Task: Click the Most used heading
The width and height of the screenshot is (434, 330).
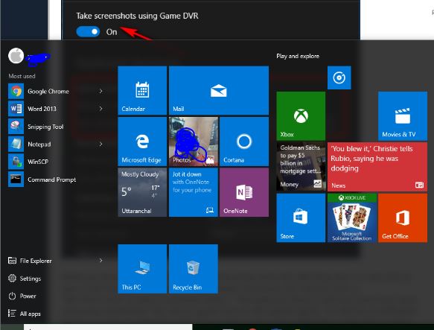Action: (x=22, y=76)
